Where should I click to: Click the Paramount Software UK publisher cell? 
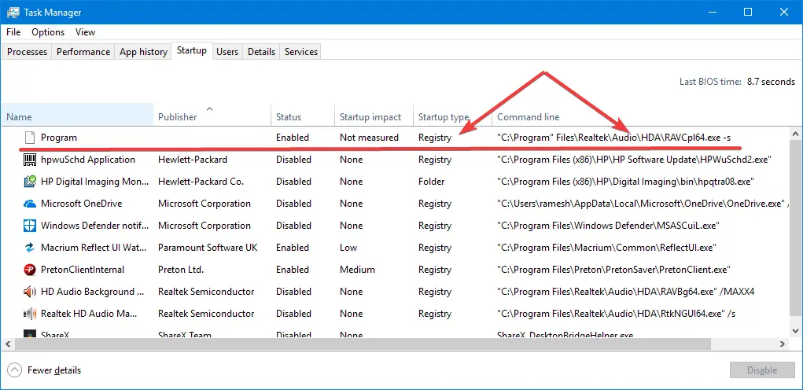click(x=208, y=247)
